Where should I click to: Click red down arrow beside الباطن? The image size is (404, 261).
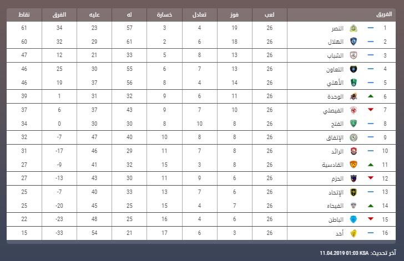click(x=371, y=219)
